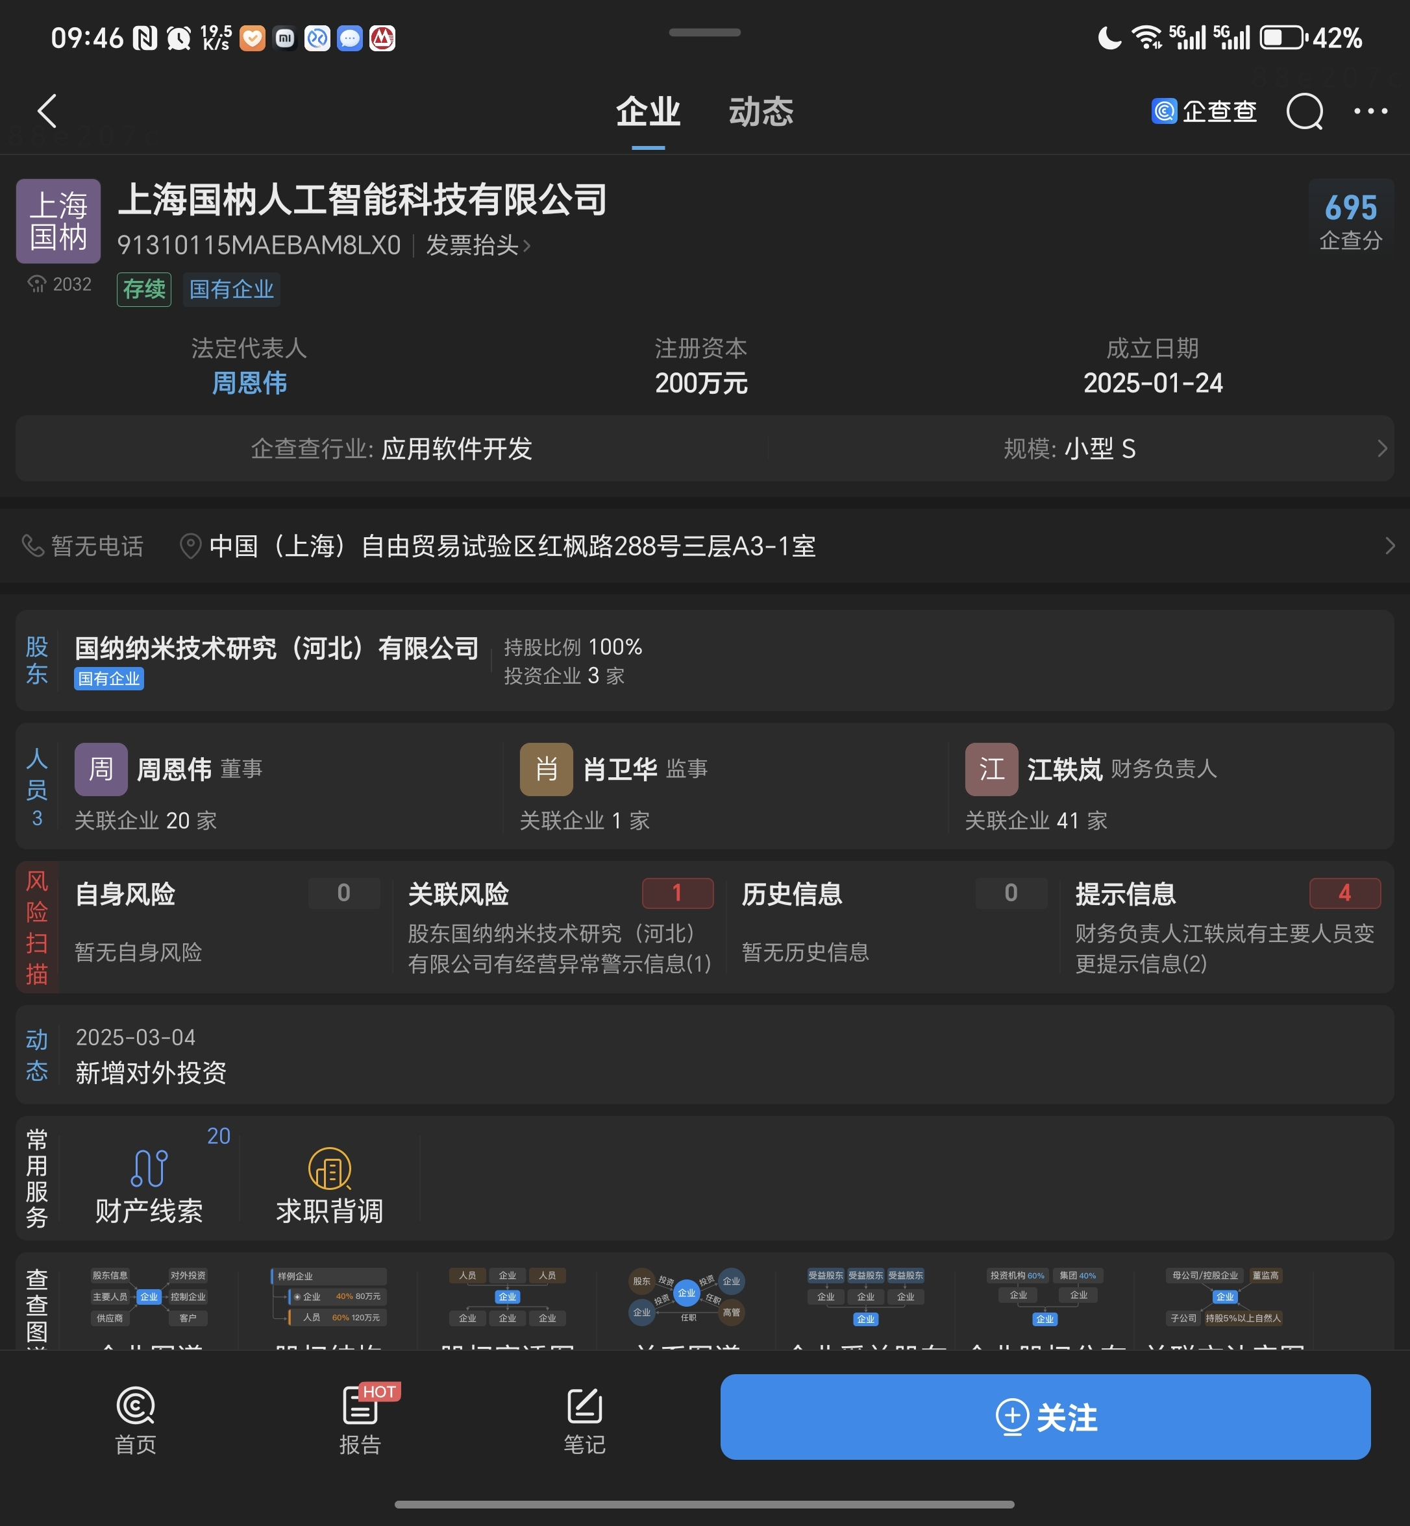Open 江轶岚 关联企业 41 家
This screenshot has width=1410, height=1526.
click(x=1036, y=820)
